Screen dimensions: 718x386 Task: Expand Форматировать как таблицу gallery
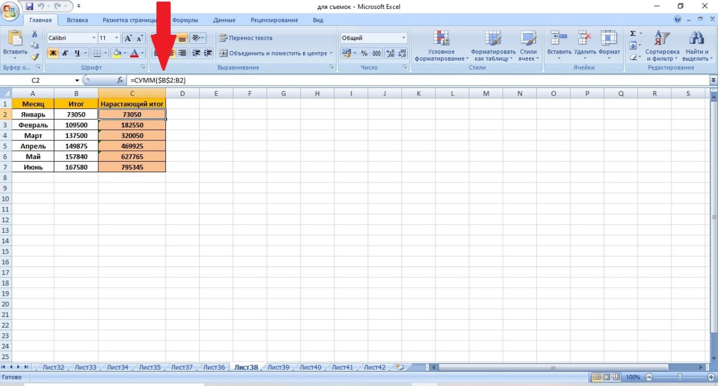tap(493, 45)
